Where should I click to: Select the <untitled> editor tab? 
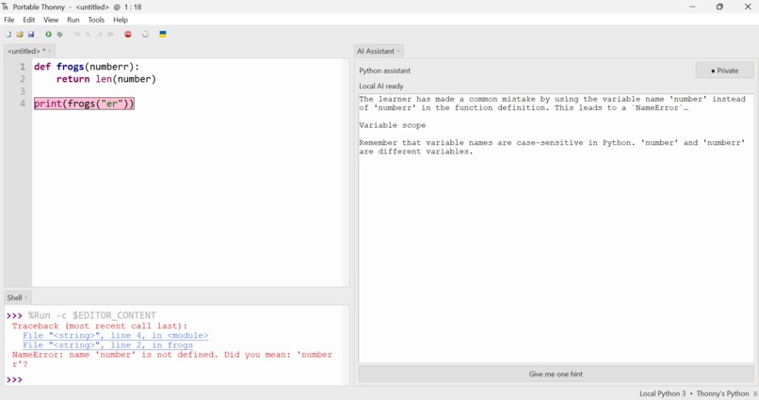(x=26, y=51)
